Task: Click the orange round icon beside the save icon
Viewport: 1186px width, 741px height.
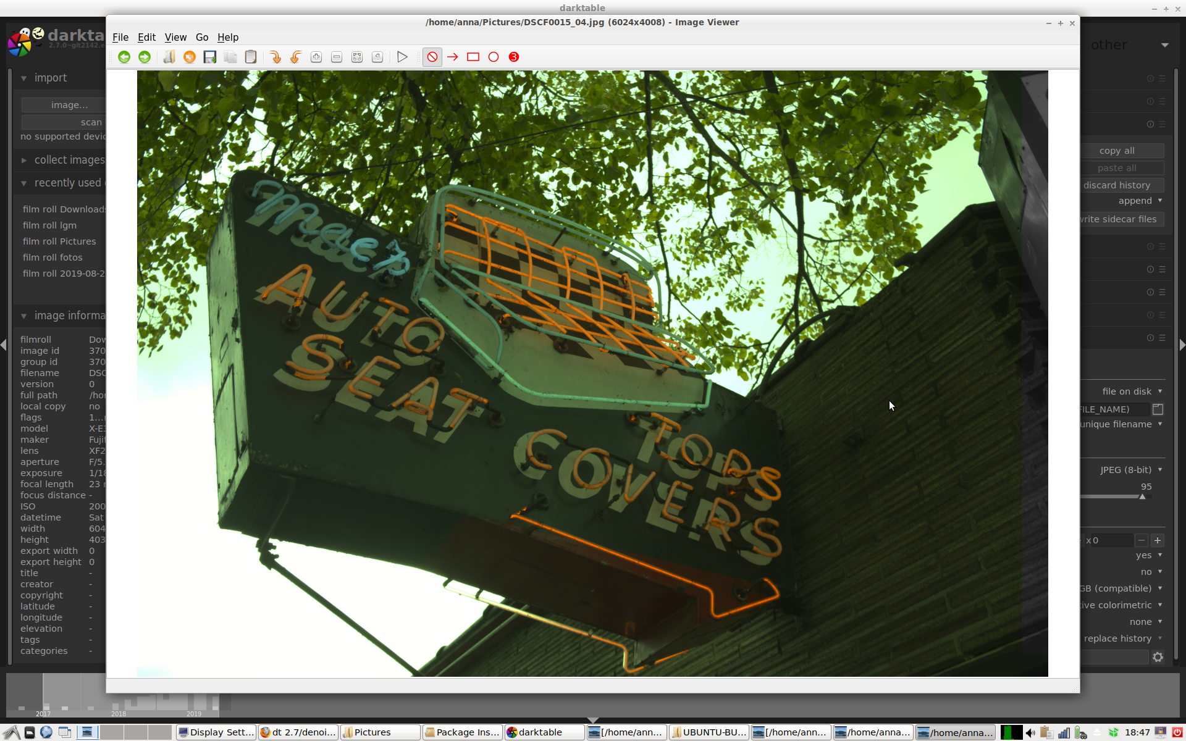Action: click(x=190, y=57)
